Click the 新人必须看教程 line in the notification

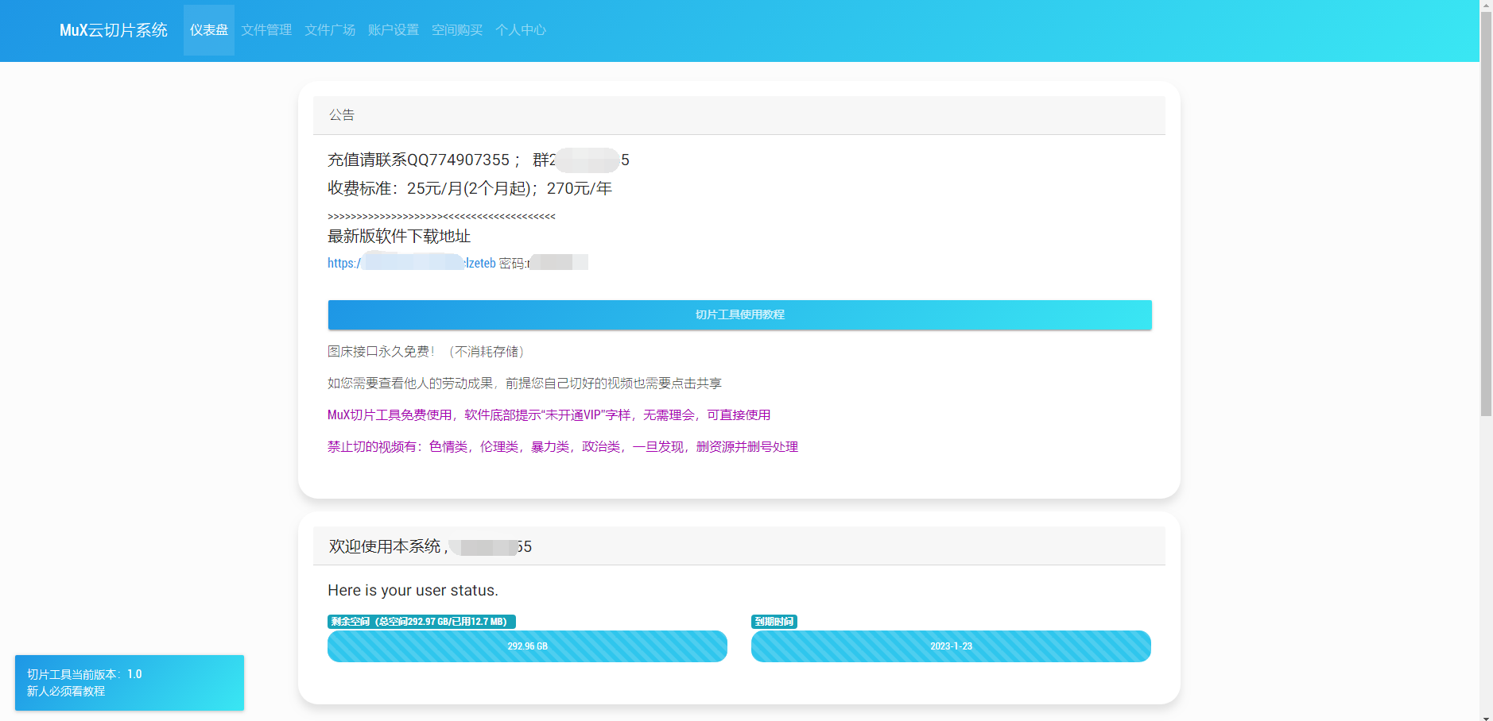click(66, 692)
